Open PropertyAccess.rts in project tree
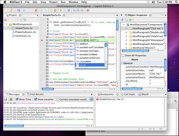The image size is (179, 136). pyautogui.click(x=25, y=32)
